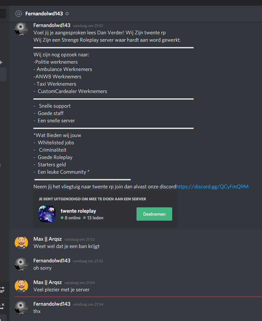Viewport: 262px width, 321px height.
Task: Click the disconnect call icon in the left panel
Action: (x=2, y=306)
